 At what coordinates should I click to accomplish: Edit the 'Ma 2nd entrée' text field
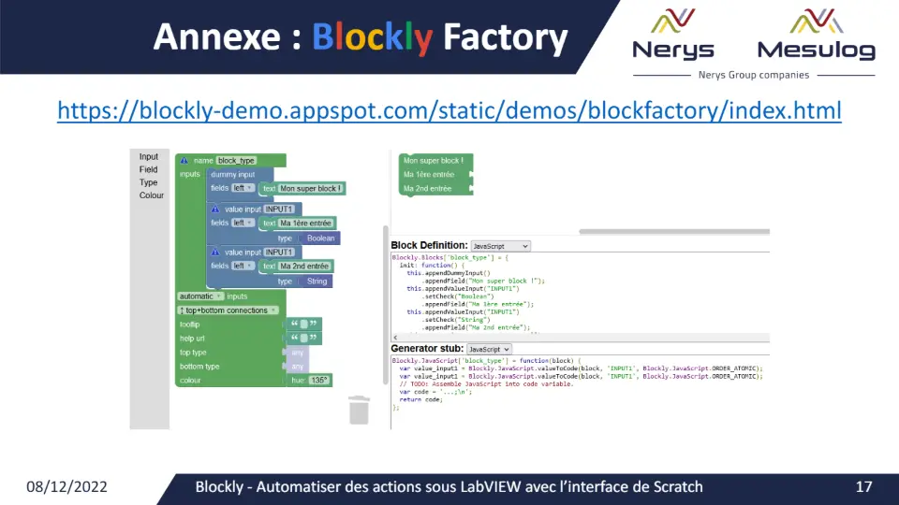[304, 267]
